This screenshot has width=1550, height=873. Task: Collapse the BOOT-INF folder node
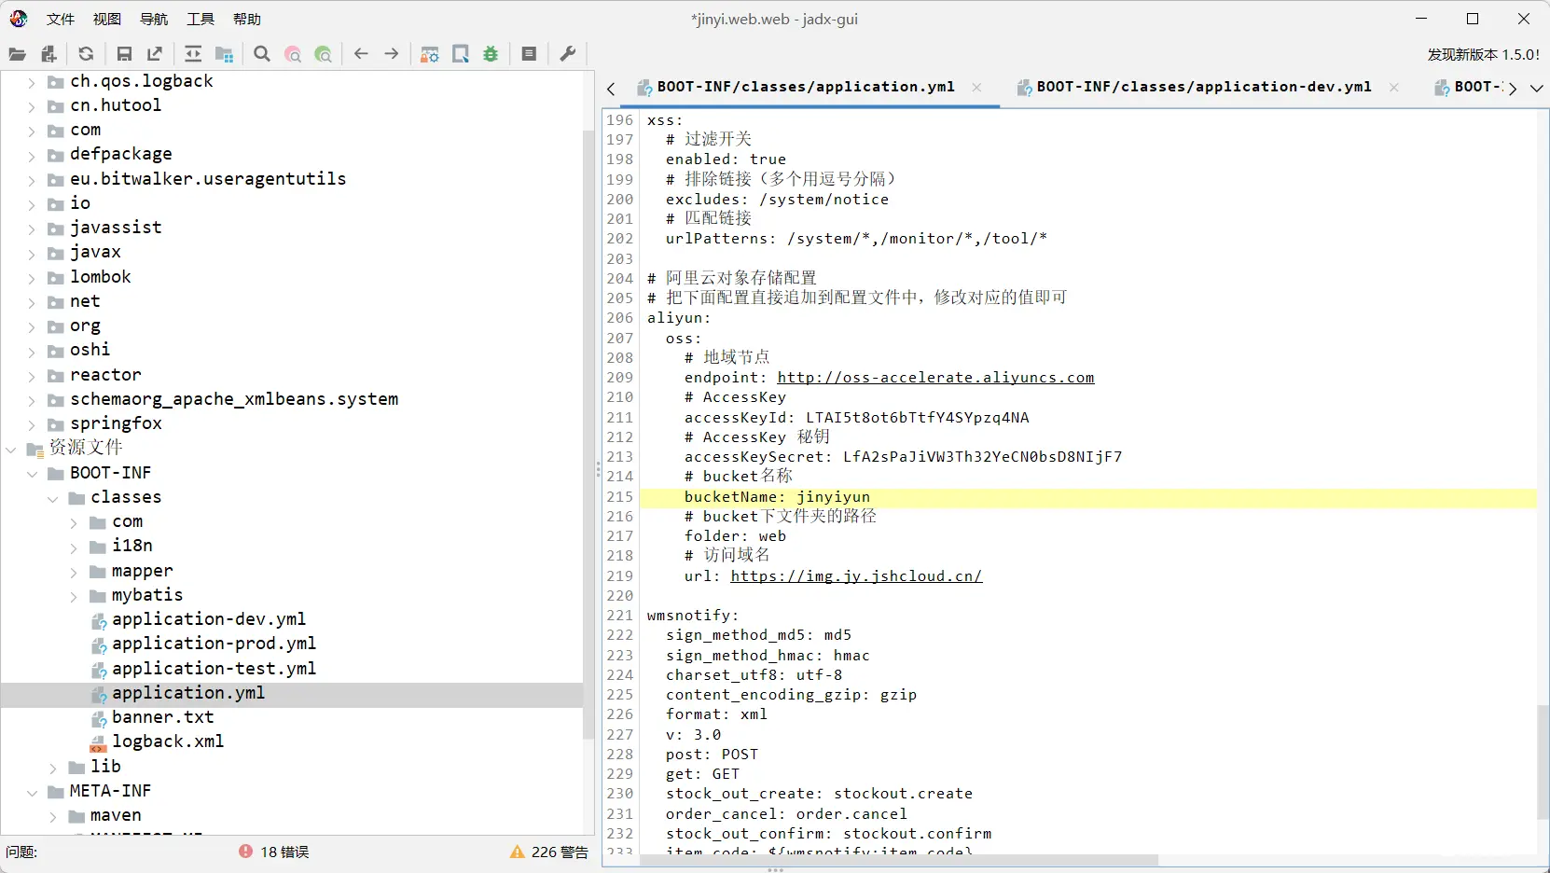(32, 474)
